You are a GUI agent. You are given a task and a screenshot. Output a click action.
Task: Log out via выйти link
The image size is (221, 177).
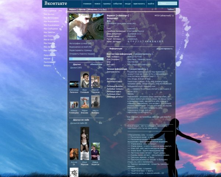coord(151,4)
